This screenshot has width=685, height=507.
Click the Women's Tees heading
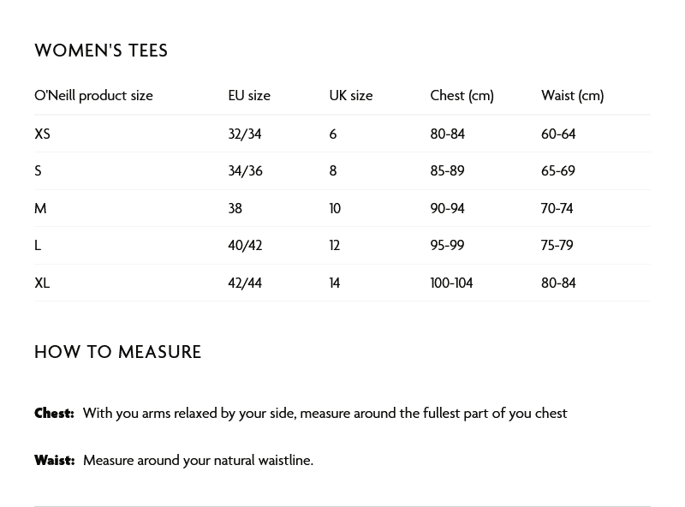pyautogui.click(x=101, y=51)
